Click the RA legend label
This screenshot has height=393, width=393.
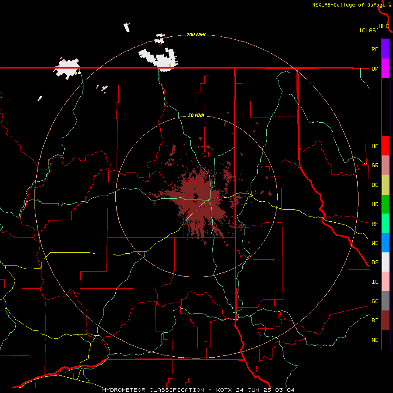pyautogui.click(x=375, y=224)
